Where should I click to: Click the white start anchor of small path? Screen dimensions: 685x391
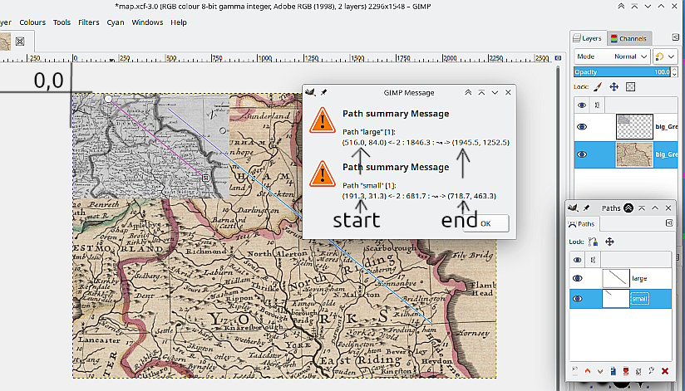[x=108, y=99]
